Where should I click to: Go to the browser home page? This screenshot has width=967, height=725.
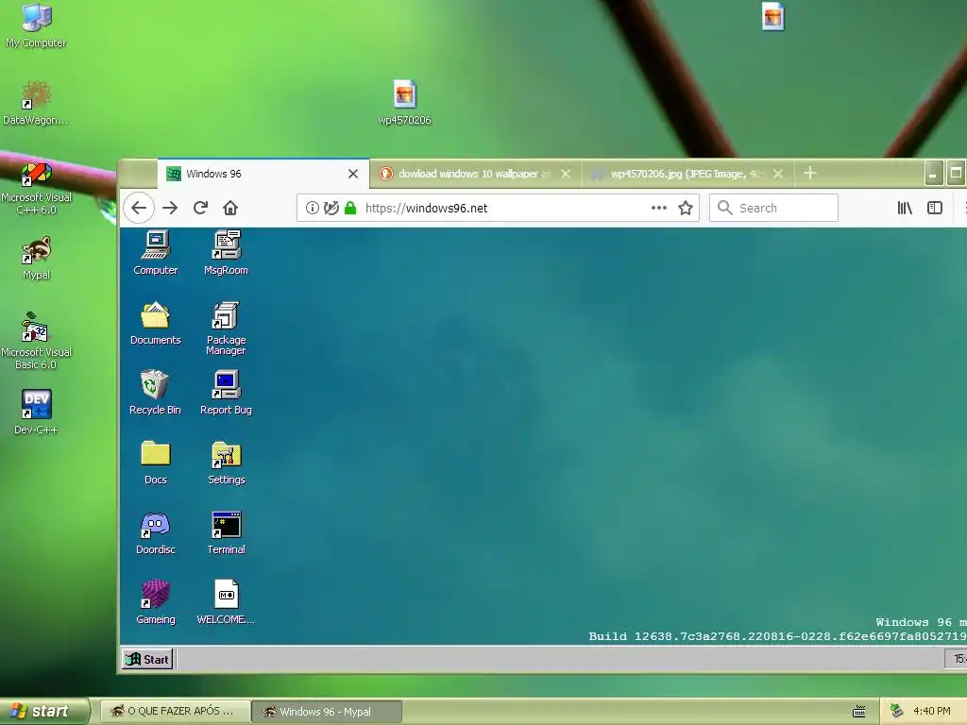[x=230, y=208]
